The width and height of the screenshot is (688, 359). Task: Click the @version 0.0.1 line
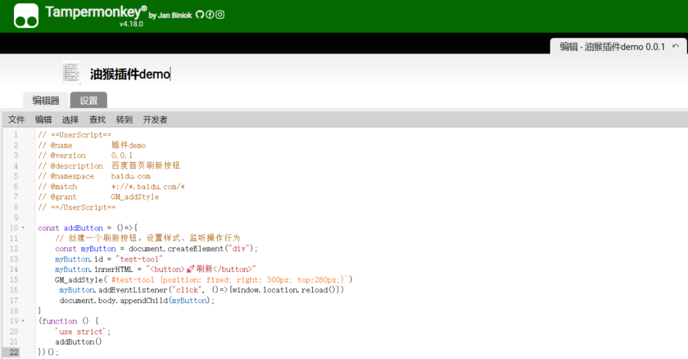85,155
